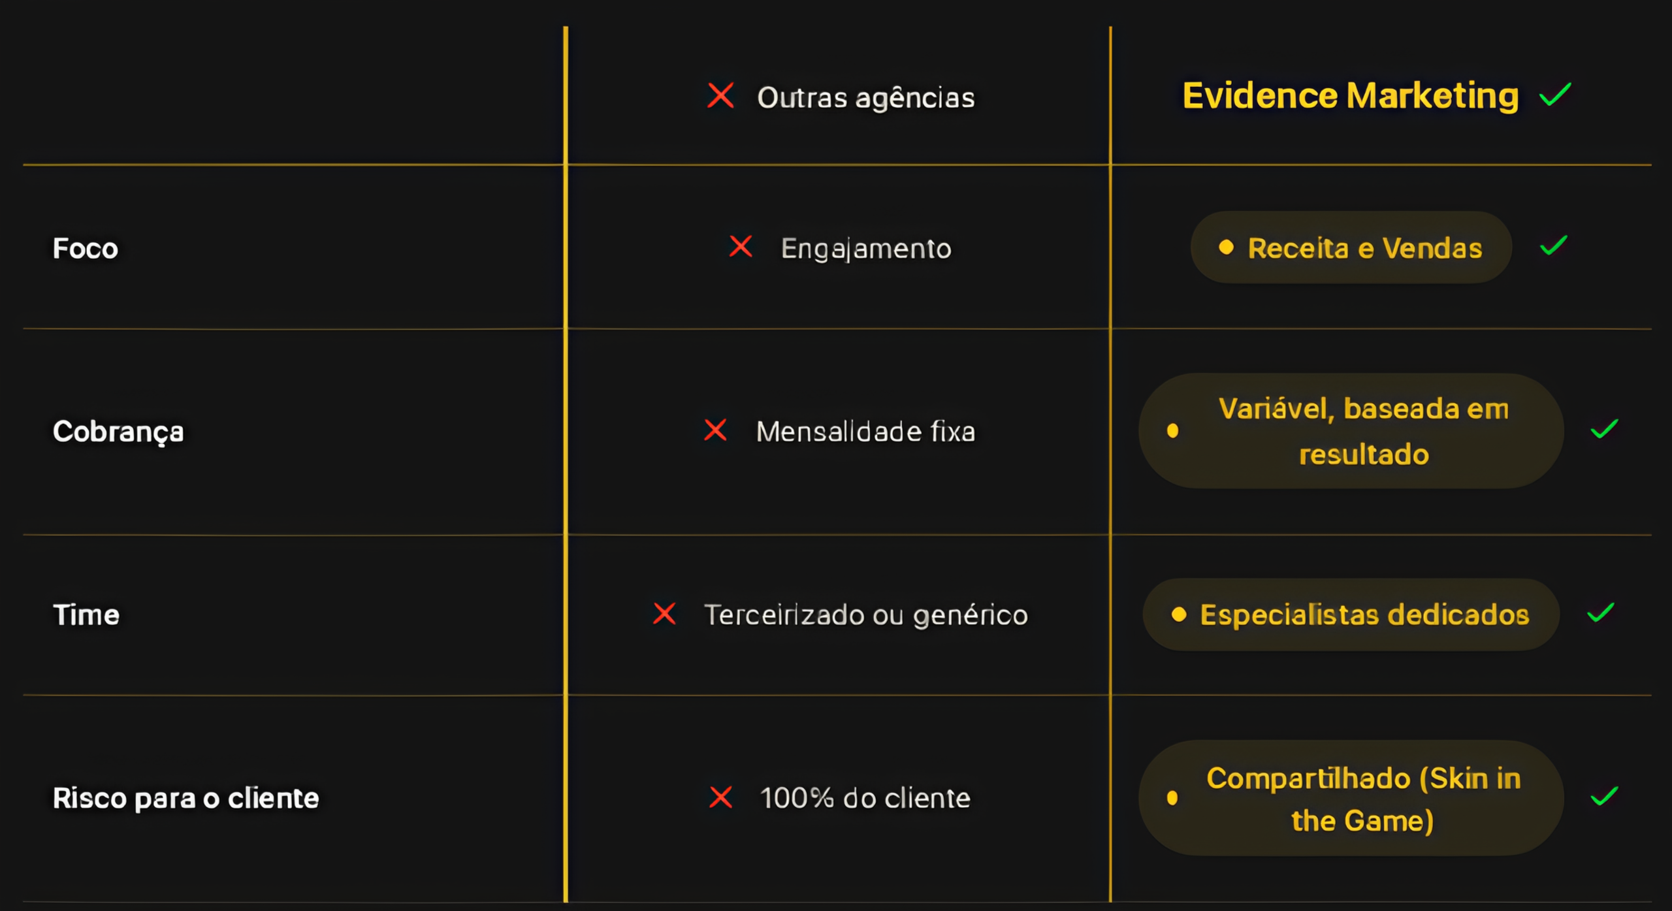Click the green check beside Compartilhado pill
Screen dimensions: 1672x911
click(x=1603, y=796)
